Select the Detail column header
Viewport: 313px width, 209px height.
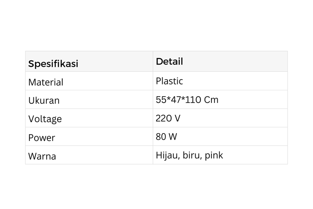pos(169,62)
